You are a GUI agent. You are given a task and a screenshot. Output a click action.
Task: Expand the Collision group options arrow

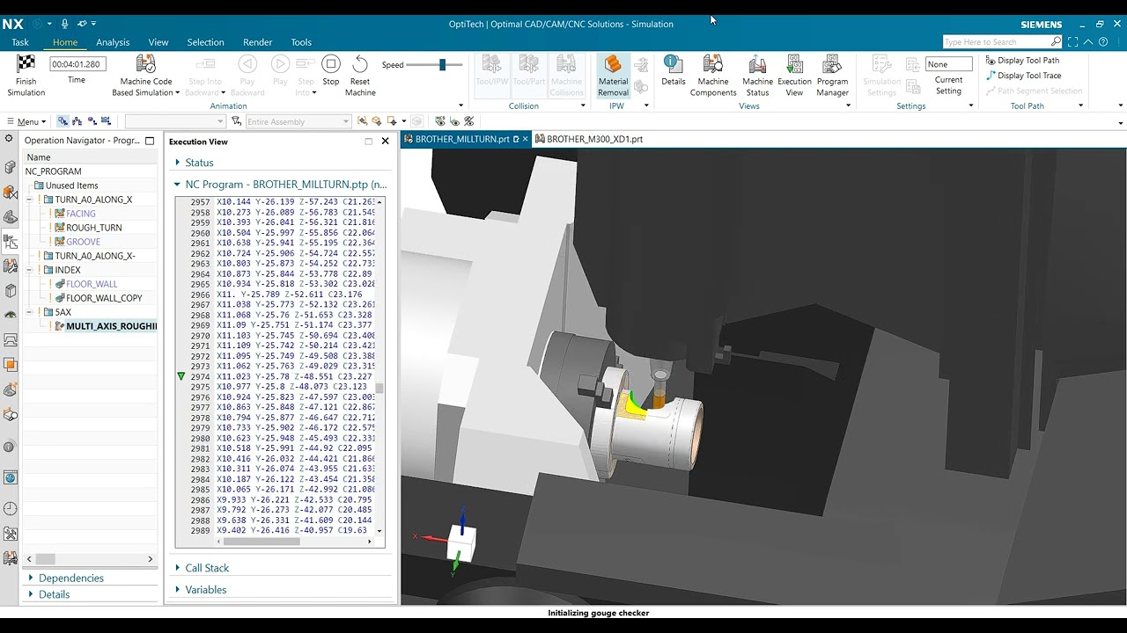click(582, 105)
